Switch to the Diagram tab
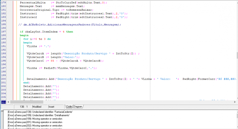The height and width of the screenshot is (129, 238). [x=78, y=107]
